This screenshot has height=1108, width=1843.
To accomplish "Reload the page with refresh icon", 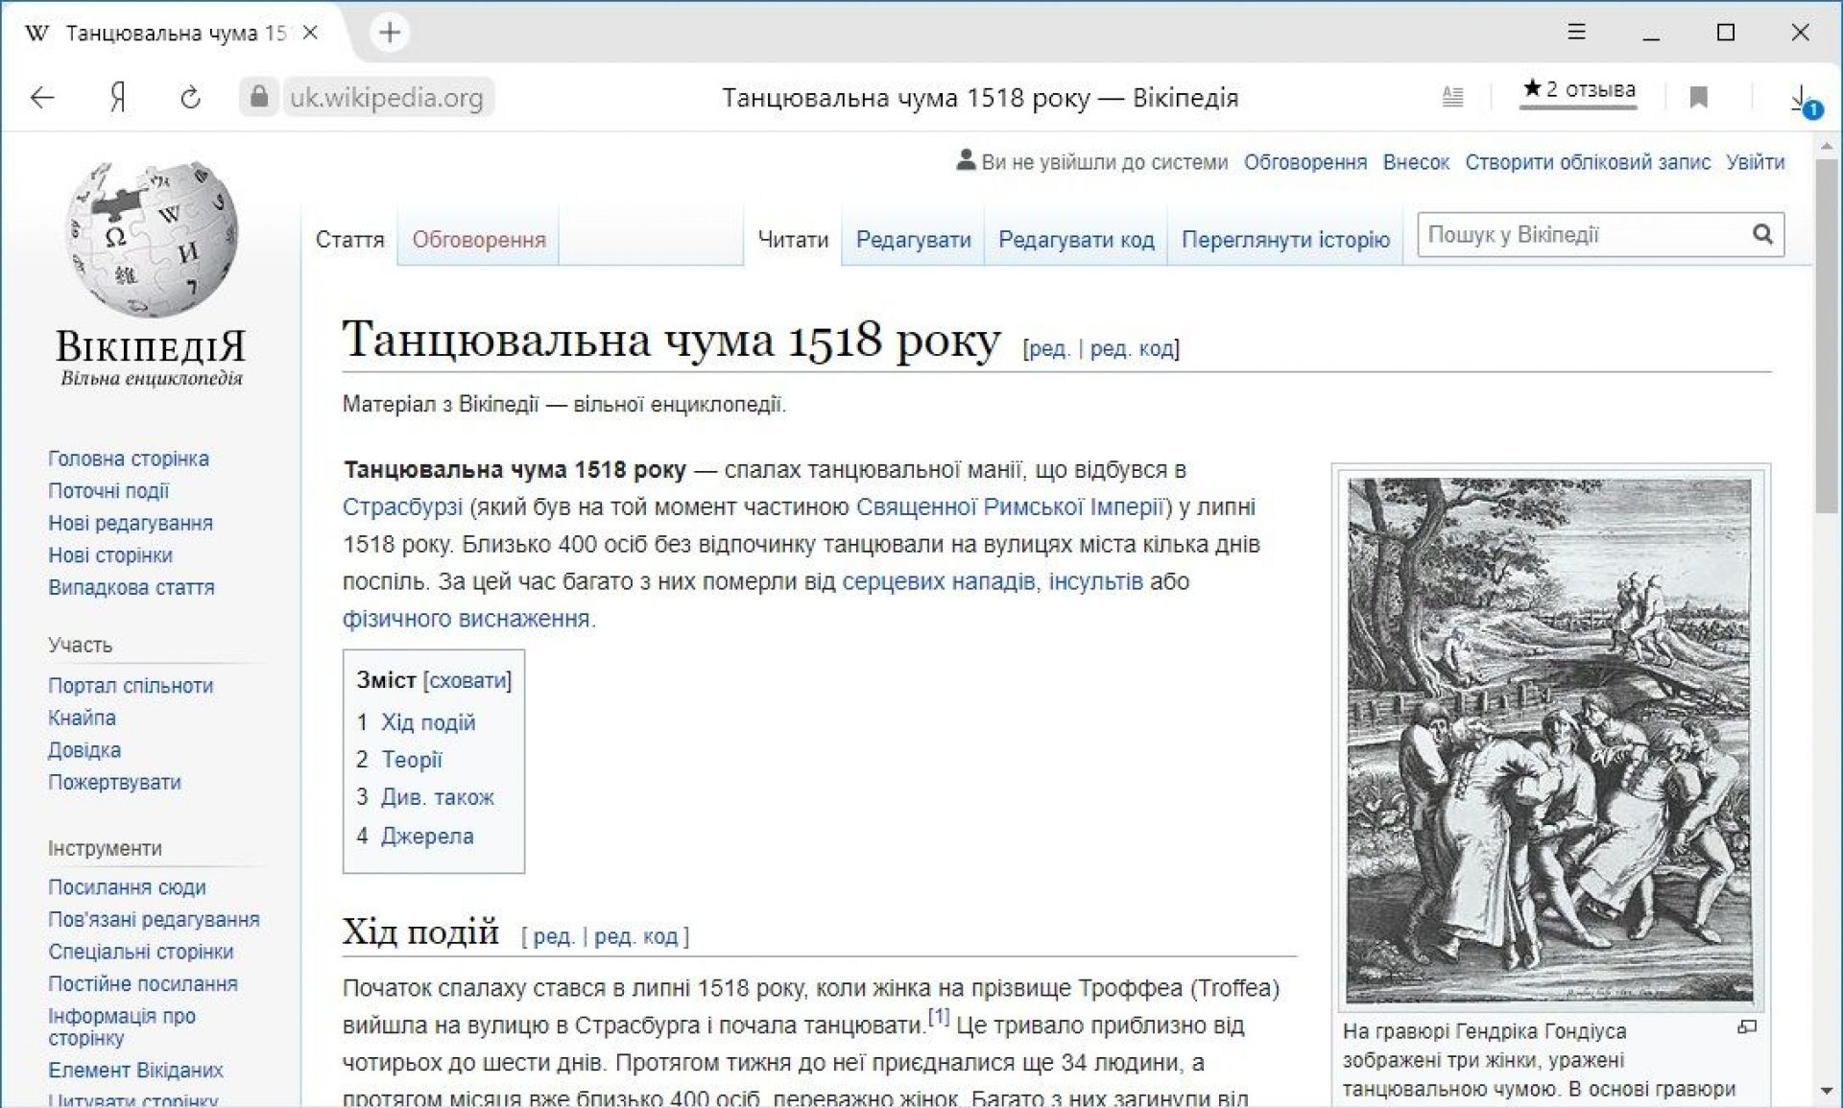I will click(190, 97).
